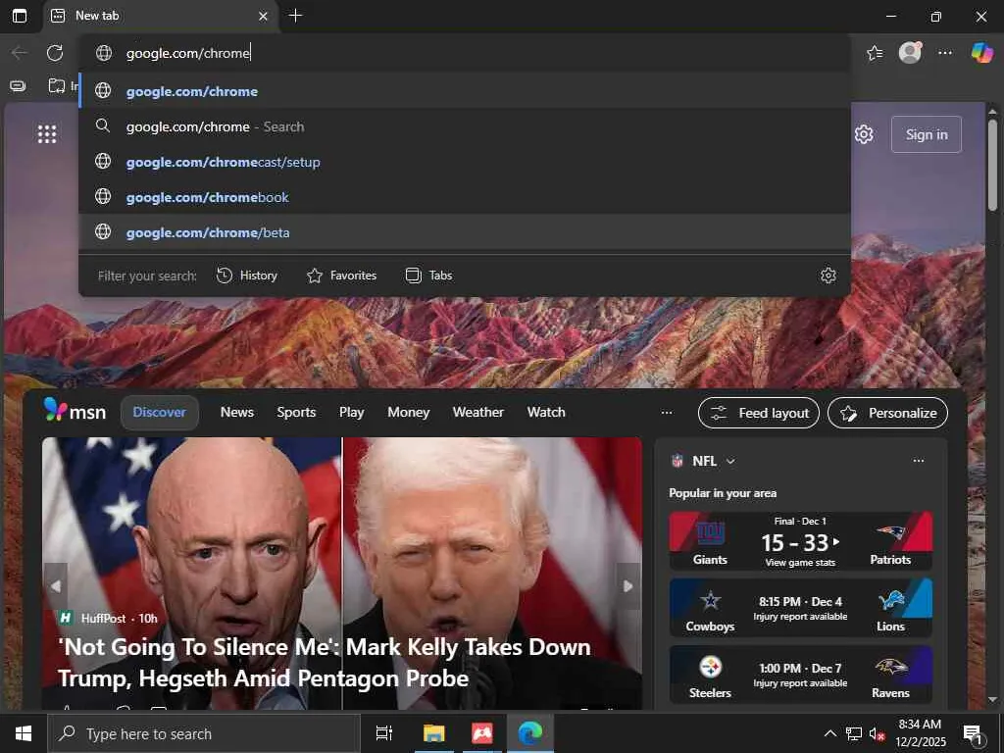Expand the NFL dropdown chevron

[731, 461]
